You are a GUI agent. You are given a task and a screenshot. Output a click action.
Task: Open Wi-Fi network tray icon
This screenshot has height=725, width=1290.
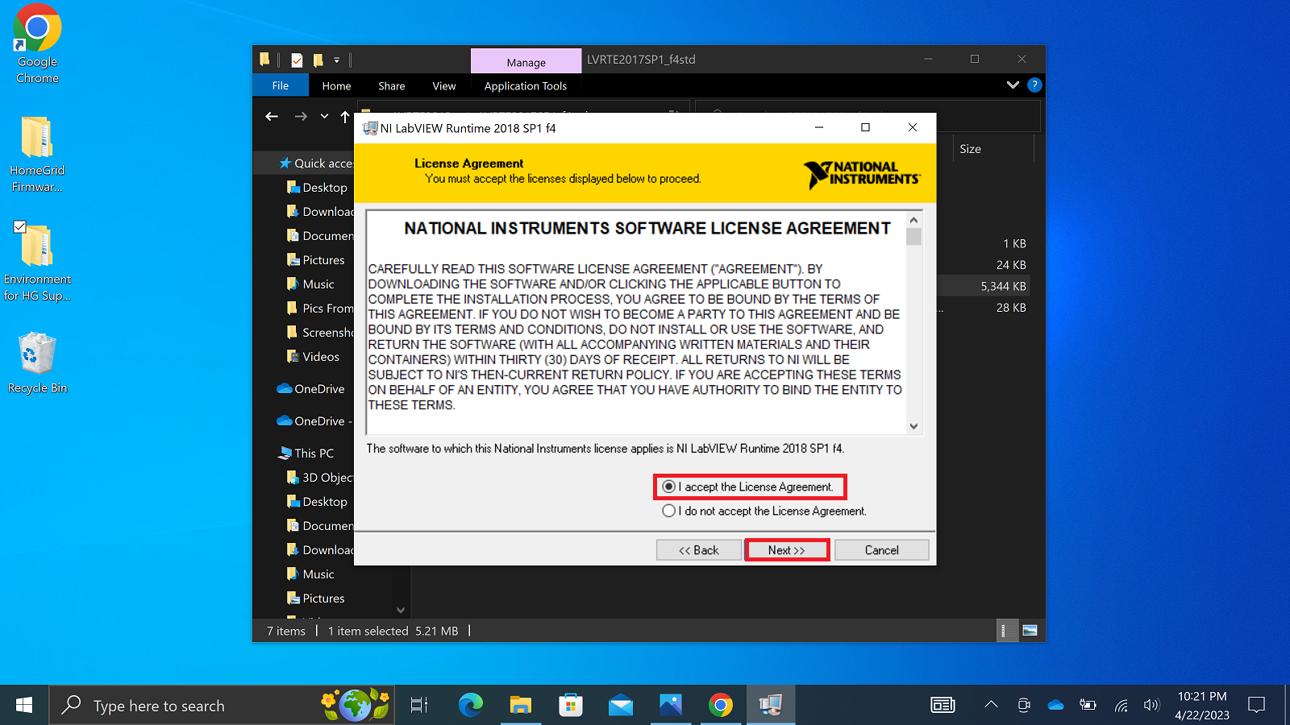(1121, 706)
